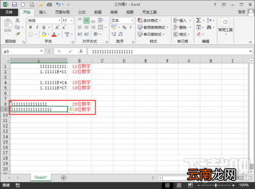255x189 pixels.
Task: Toggle bold formatting
Action: (x=31, y=27)
